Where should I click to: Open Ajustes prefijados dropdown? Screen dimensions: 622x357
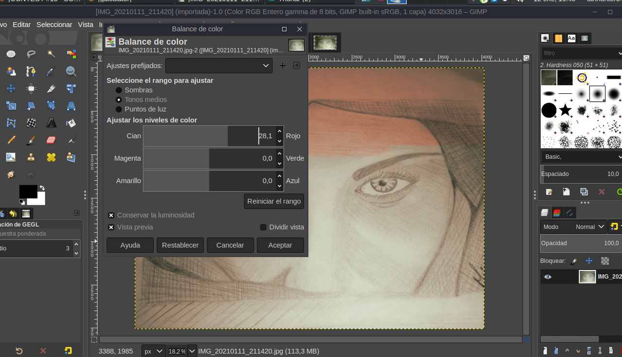219,66
